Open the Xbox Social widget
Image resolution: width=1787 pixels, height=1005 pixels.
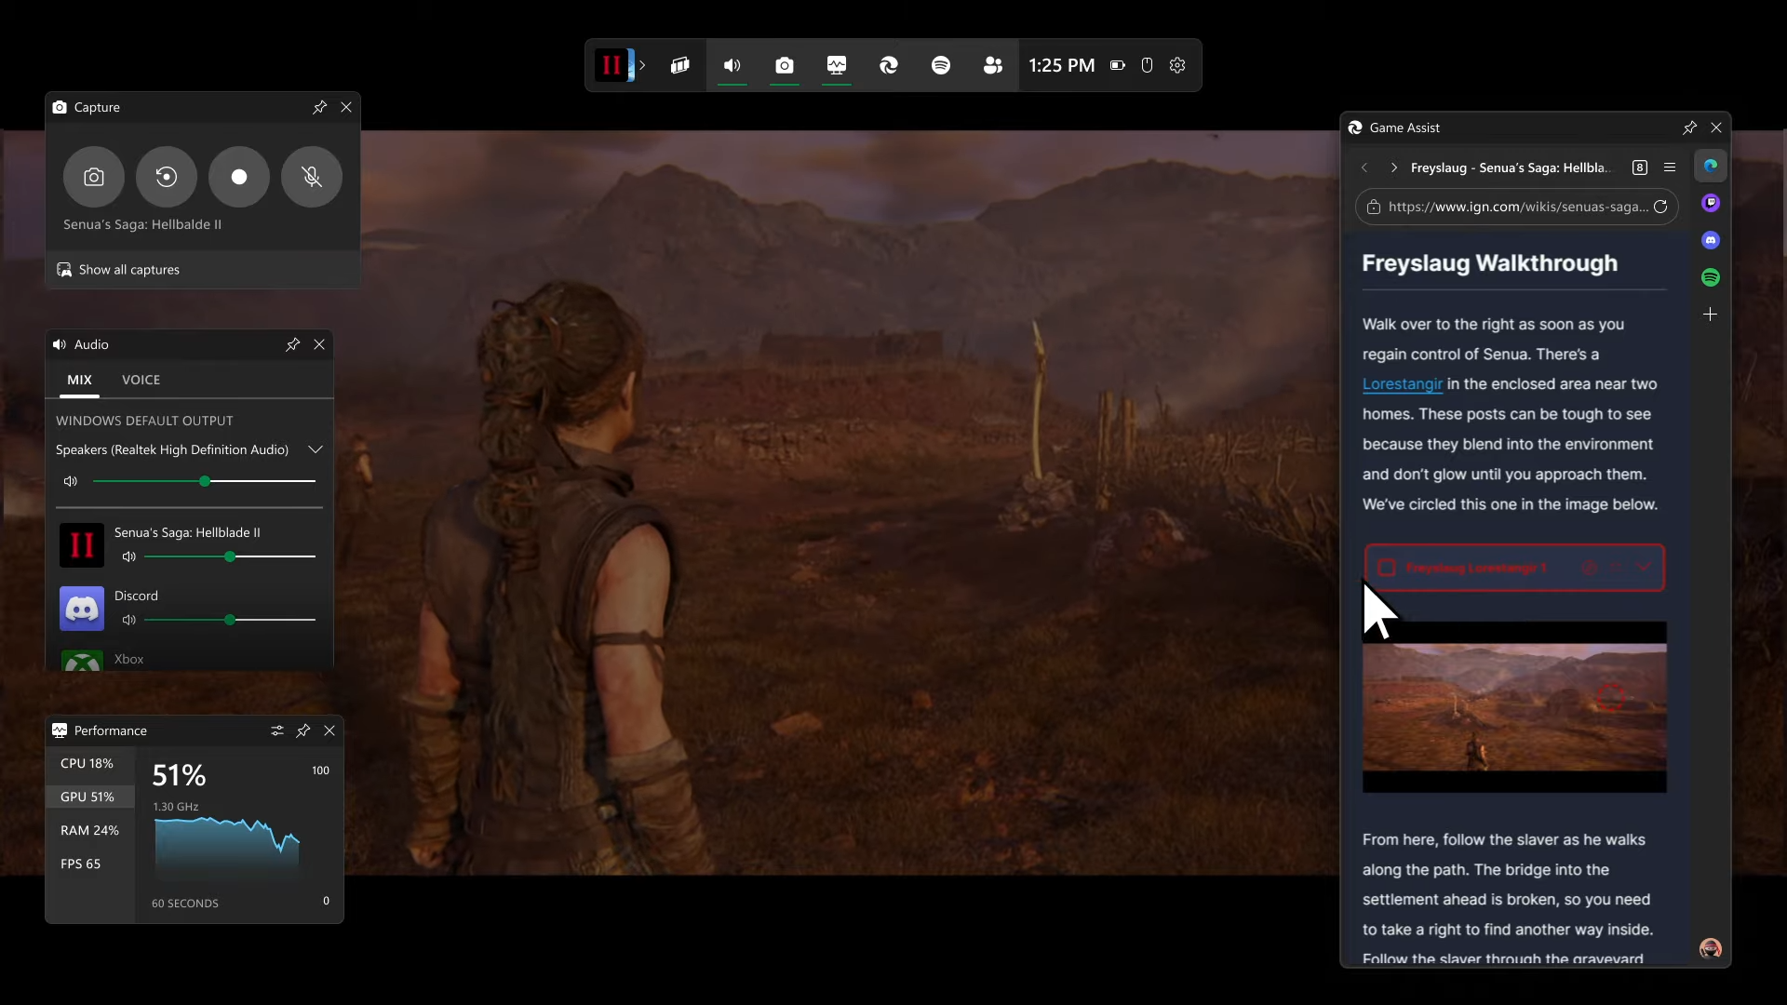[x=993, y=65]
